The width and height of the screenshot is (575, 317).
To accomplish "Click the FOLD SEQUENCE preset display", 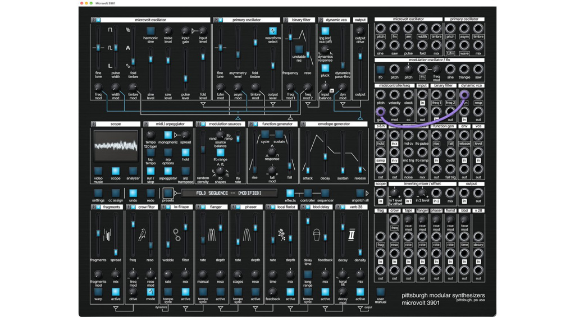I will [x=229, y=193].
